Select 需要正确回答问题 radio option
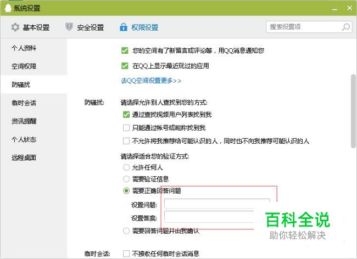The height and width of the screenshot is (259, 357). point(126,190)
